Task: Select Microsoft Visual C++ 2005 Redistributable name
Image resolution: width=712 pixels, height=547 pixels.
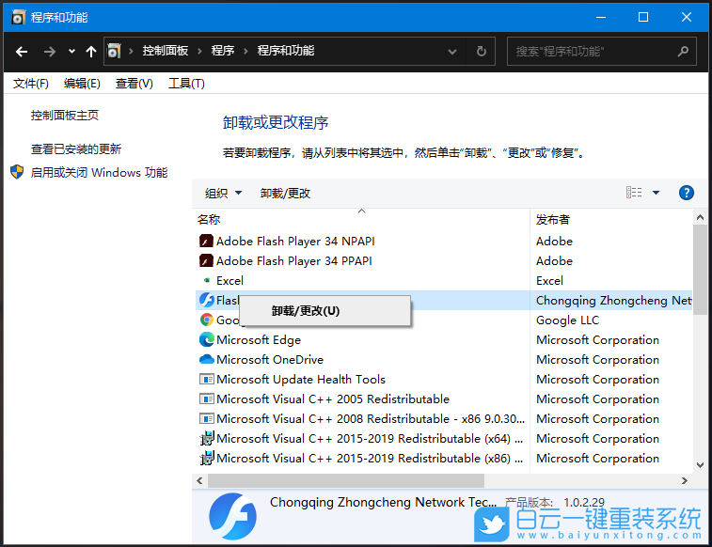Action: coord(333,399)
